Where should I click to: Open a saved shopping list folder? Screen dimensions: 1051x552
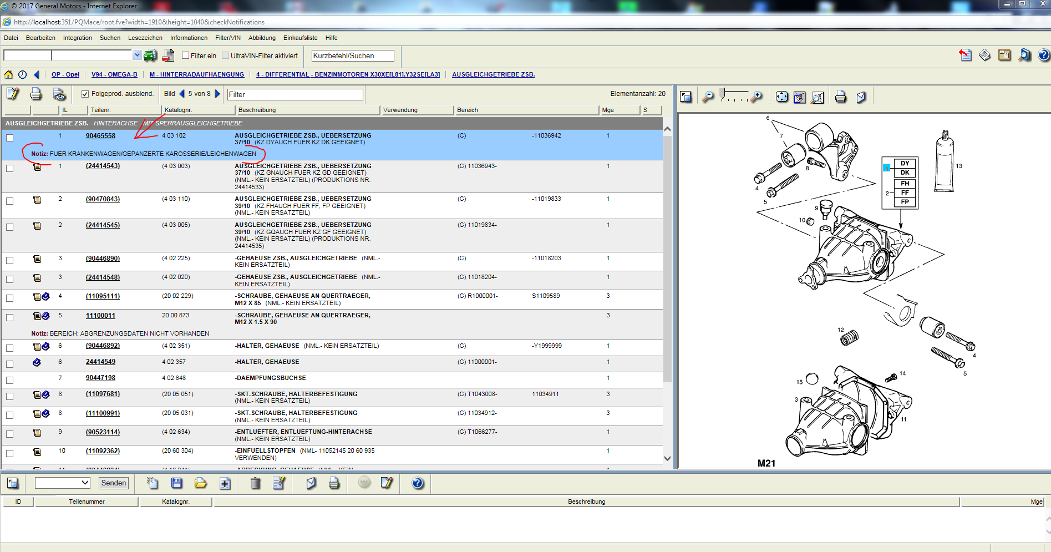[x=200, y=483]
